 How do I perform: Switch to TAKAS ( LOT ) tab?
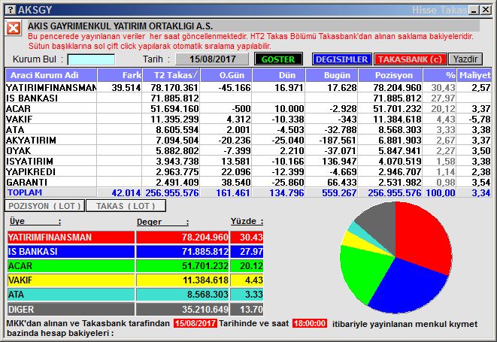tap(126, 206)
